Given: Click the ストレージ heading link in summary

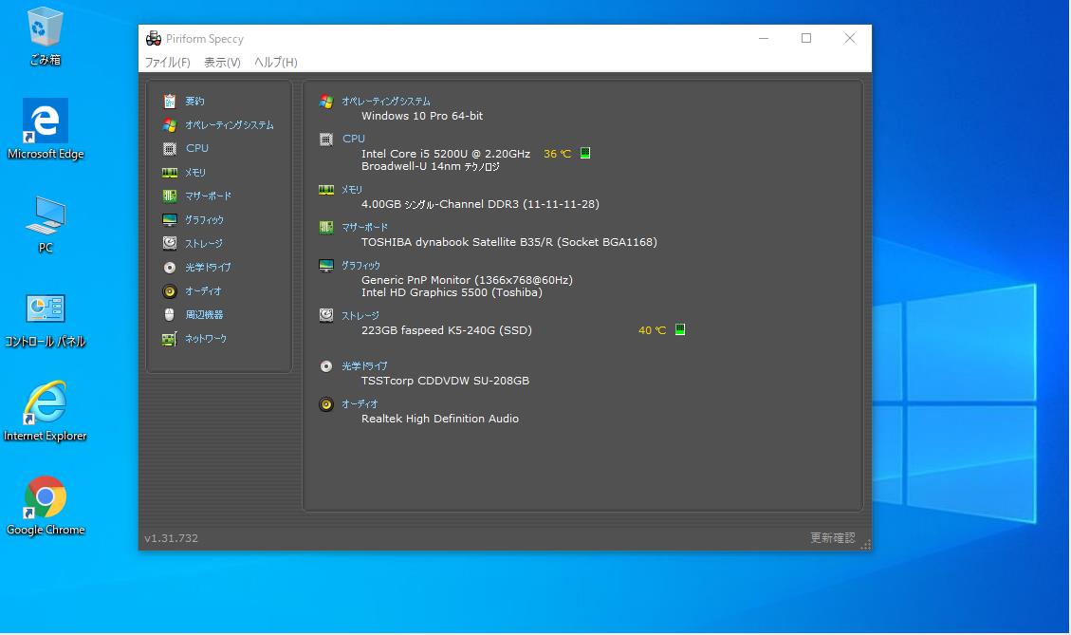Looking at the screenshot, I should click(360, 316).
